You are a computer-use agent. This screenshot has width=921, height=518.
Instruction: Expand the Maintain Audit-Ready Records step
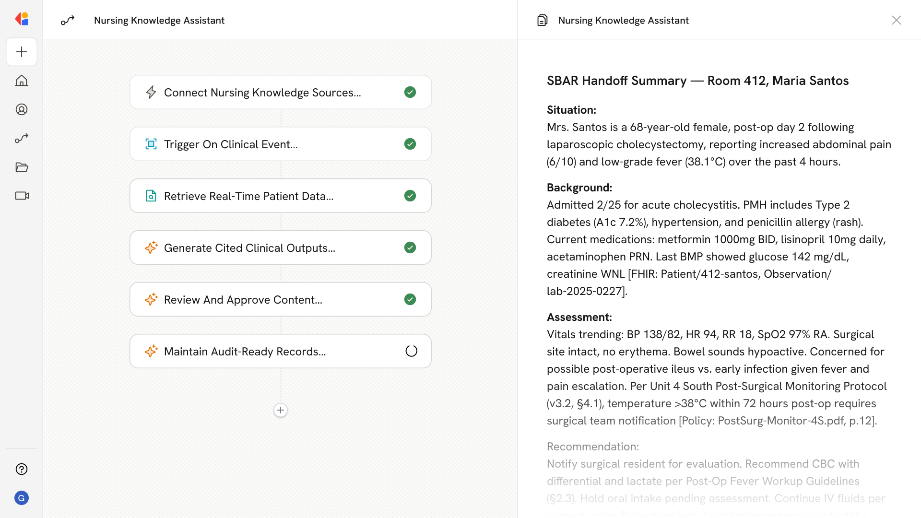[x=245, y=352]
